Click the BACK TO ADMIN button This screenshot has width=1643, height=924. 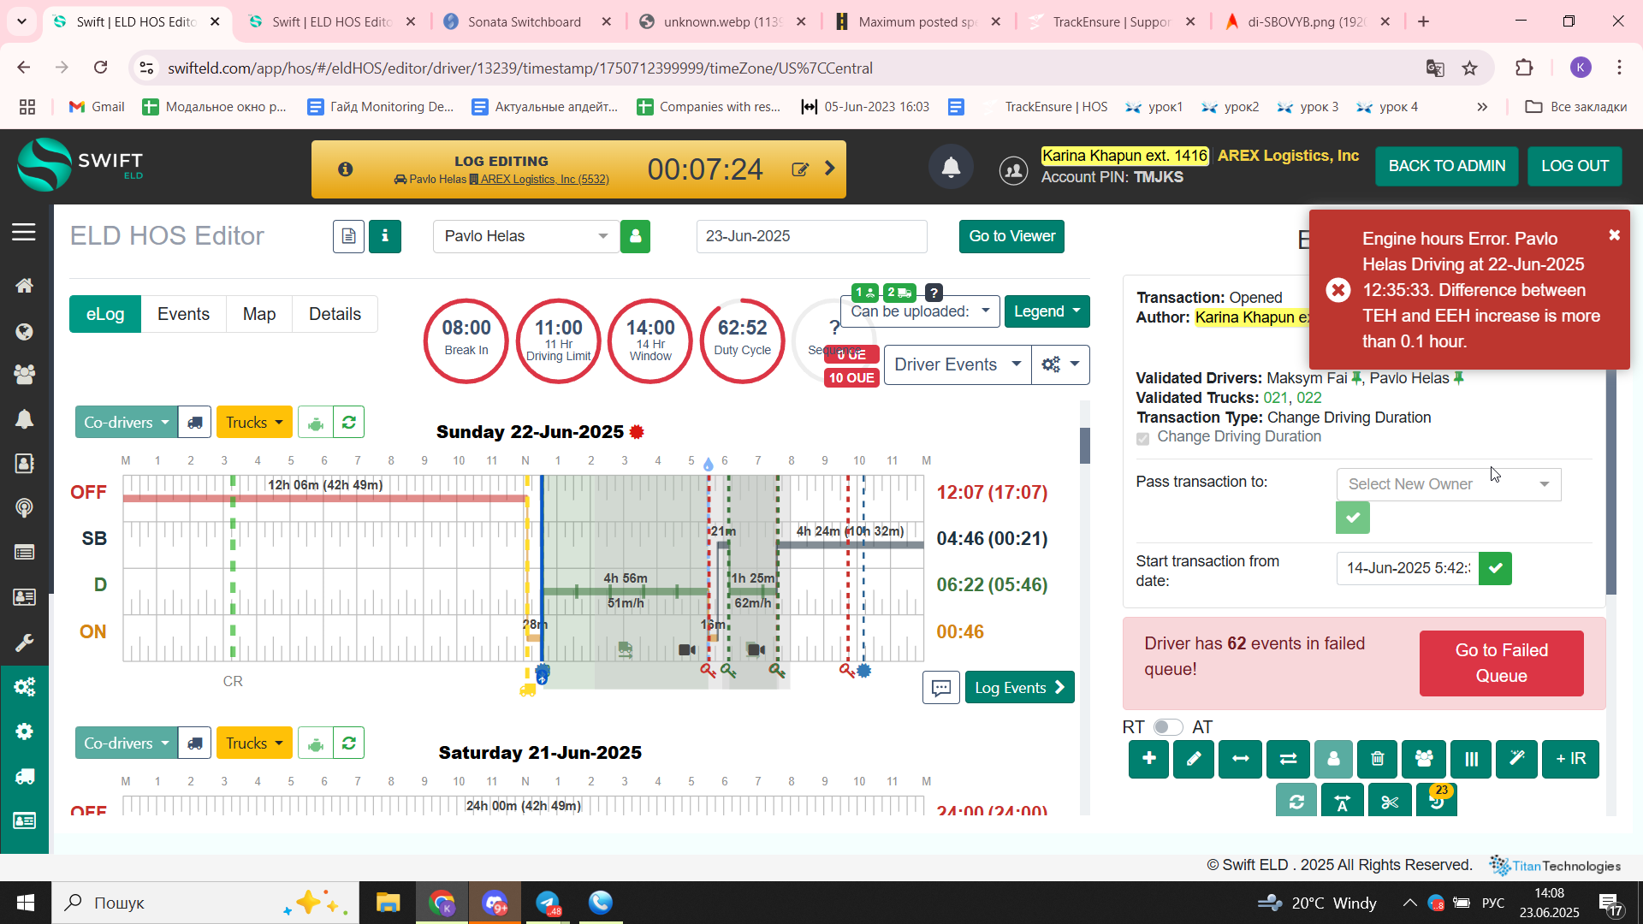[1446, 166]
